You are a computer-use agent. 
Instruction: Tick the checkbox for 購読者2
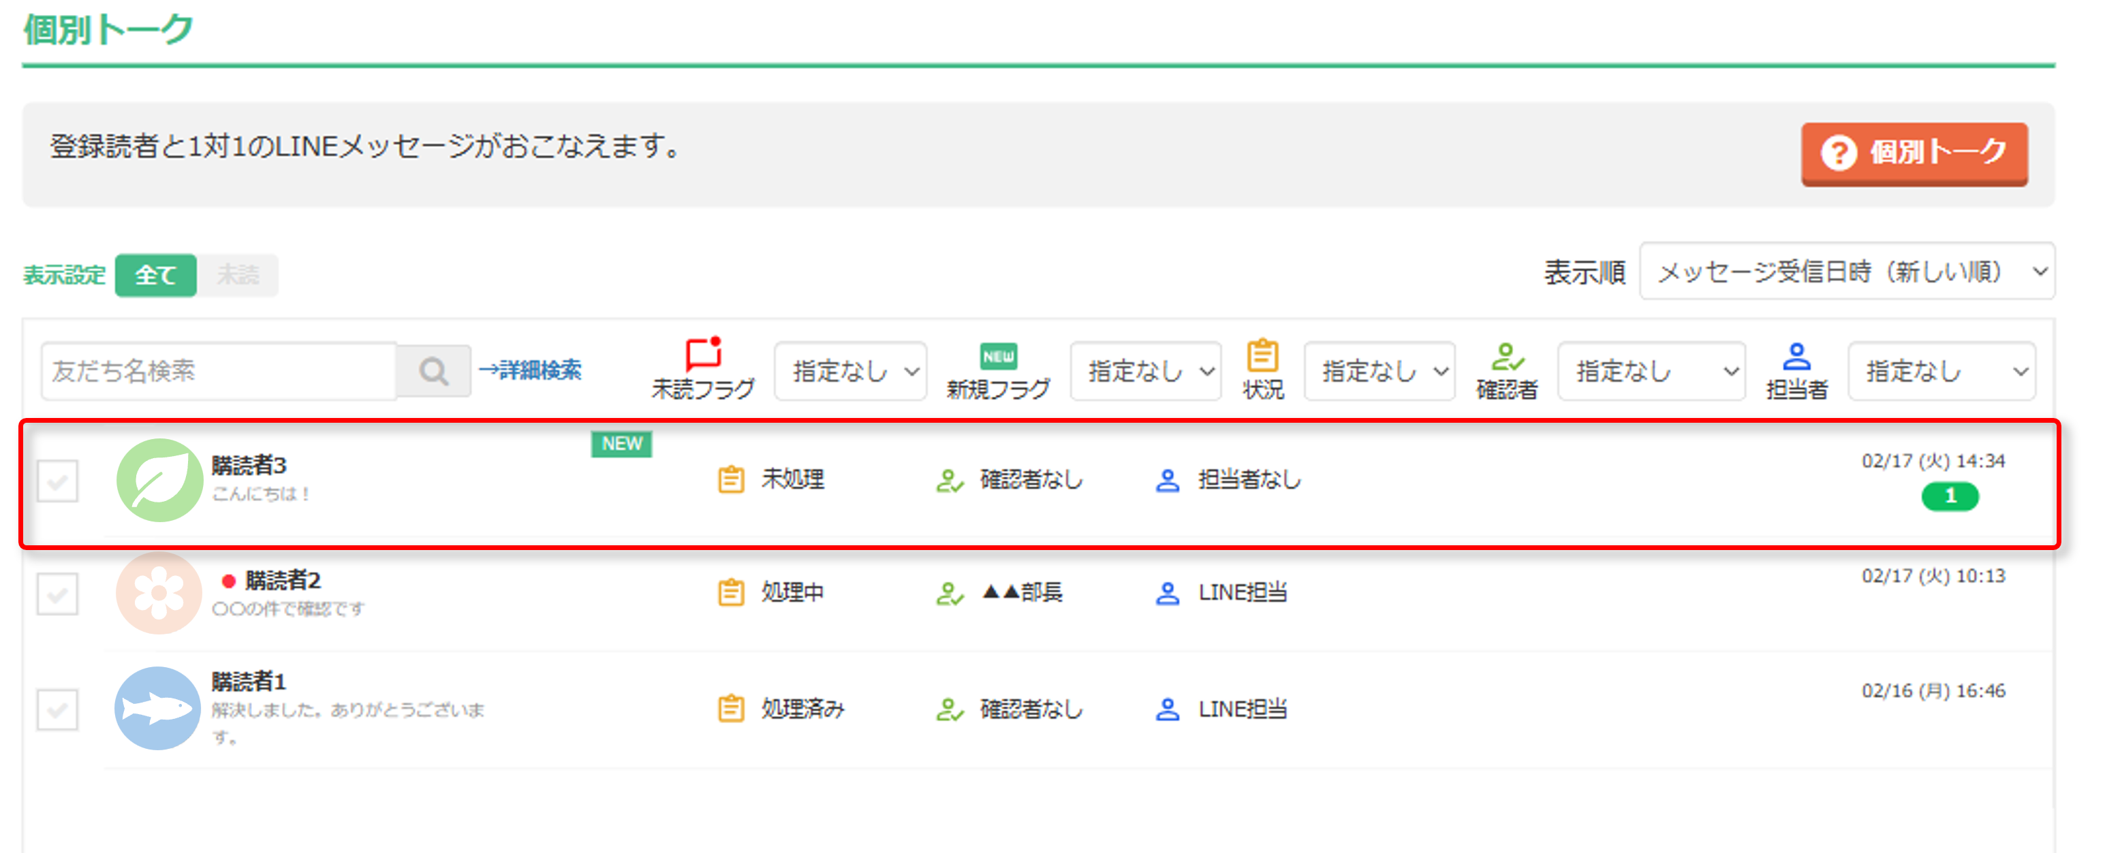58,594
